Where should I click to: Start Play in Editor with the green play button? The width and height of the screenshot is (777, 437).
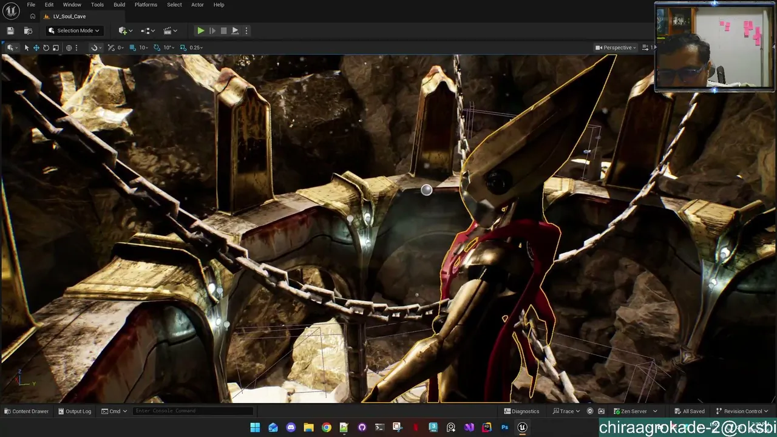pos(200,30)
